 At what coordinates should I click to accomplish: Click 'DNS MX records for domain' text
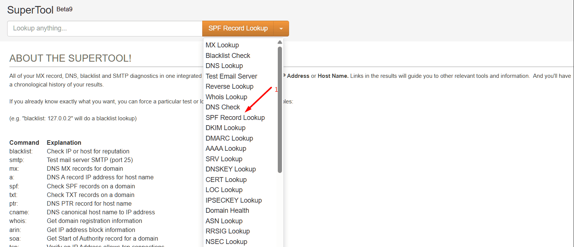[85, 169]
